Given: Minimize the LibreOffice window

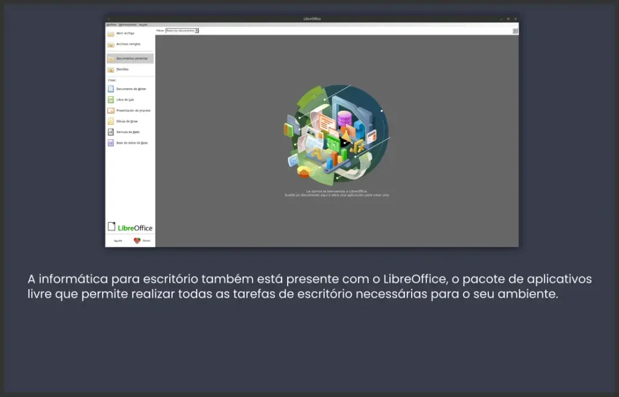Looking at the screenshot, I should coord(501,19).
